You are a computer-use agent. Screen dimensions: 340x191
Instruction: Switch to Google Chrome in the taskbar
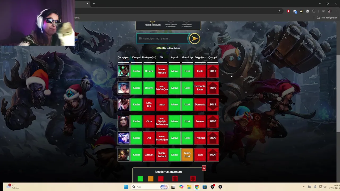coord(197,187)
